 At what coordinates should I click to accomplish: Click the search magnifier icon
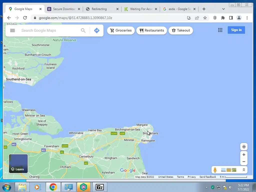tap(83, 30)
